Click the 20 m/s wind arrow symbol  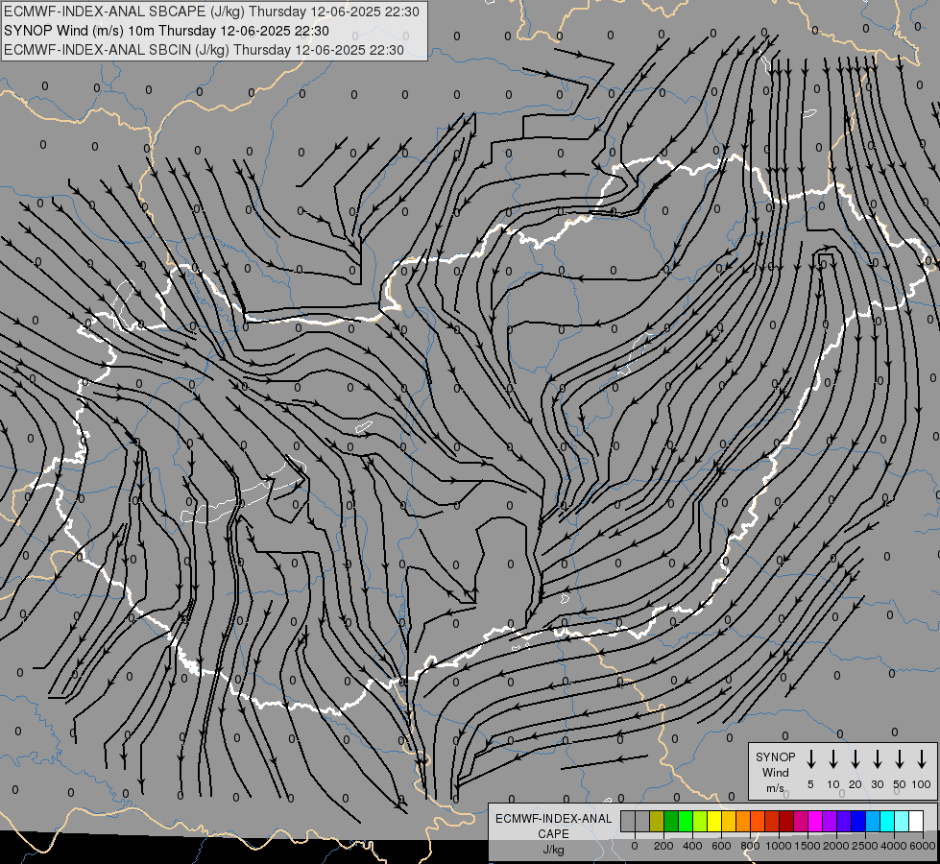855,758
